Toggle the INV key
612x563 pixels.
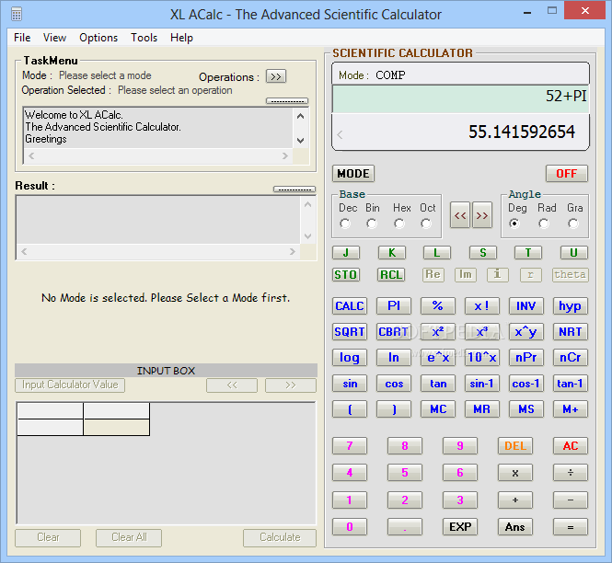(525, 305)
